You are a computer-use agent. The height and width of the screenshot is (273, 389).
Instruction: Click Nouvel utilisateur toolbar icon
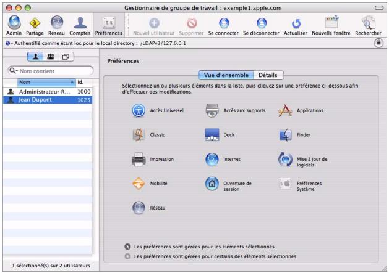(x=154, y=25)
